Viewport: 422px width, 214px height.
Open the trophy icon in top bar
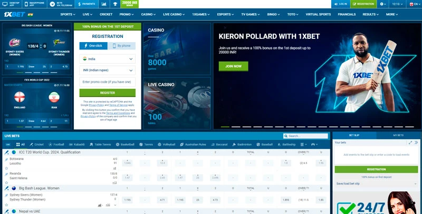pos(115,4)
